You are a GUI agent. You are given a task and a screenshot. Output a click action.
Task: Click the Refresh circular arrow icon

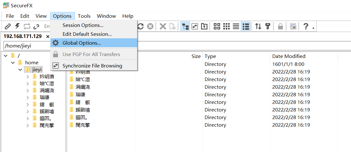[140, 26]
